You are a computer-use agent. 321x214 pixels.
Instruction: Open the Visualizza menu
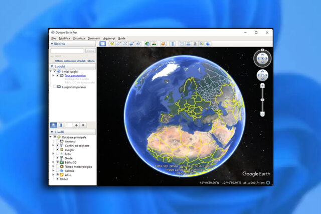click(x=79, y=38)
